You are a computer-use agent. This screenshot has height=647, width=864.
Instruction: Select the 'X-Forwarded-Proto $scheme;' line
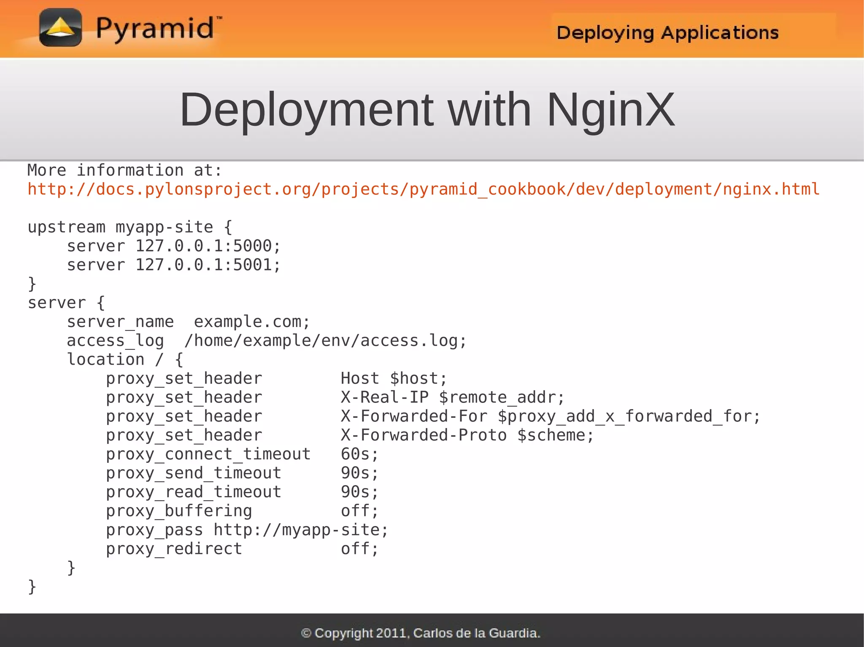pyautogui.click(x=350, y=435)
